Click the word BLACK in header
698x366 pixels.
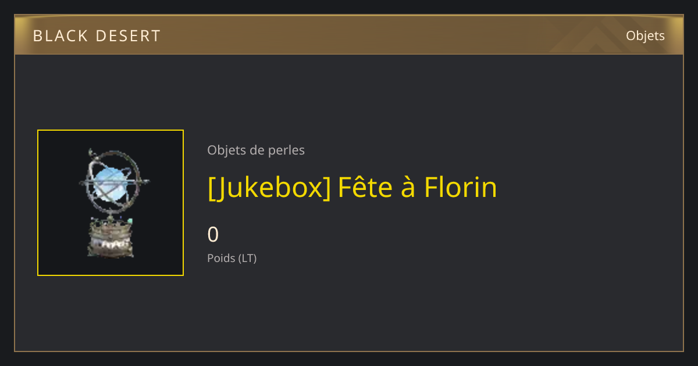[57, 36]
